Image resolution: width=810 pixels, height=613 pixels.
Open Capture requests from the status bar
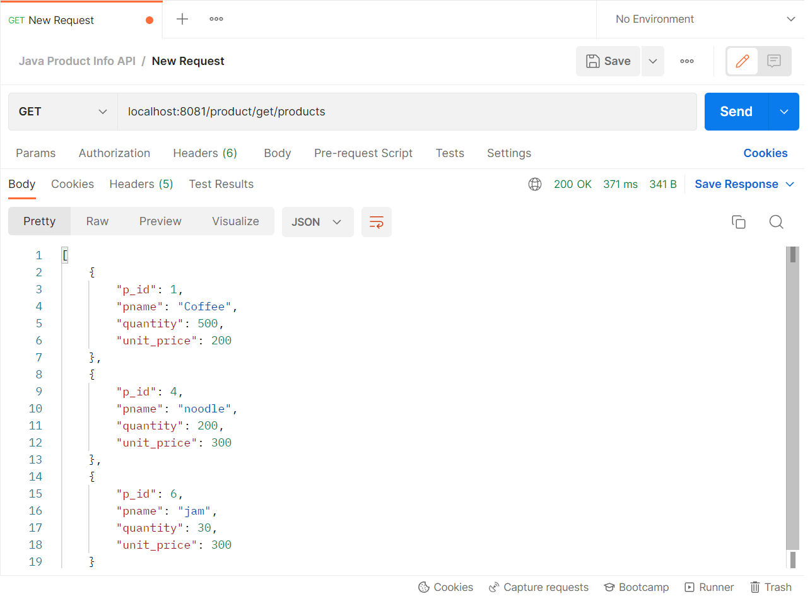(538, 587)
